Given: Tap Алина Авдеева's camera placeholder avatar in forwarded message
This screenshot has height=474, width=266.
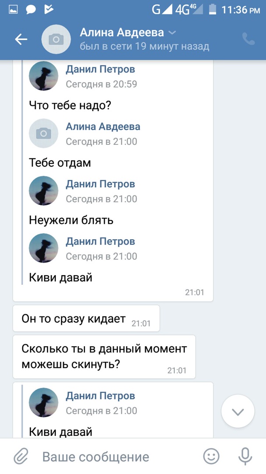Looking at the screenshot, I should (x=43, y=133).
